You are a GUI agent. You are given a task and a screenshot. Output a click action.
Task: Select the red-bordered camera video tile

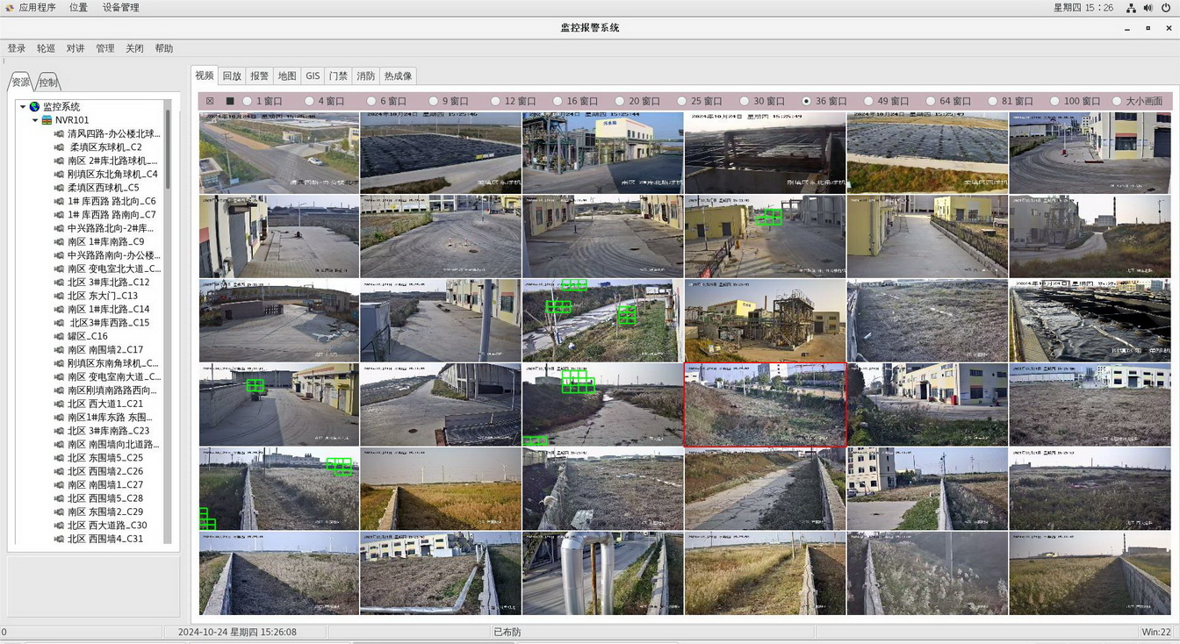764,404
